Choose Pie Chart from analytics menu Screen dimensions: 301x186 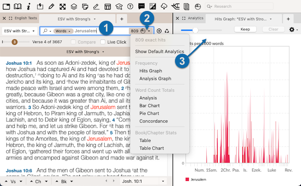149,113
